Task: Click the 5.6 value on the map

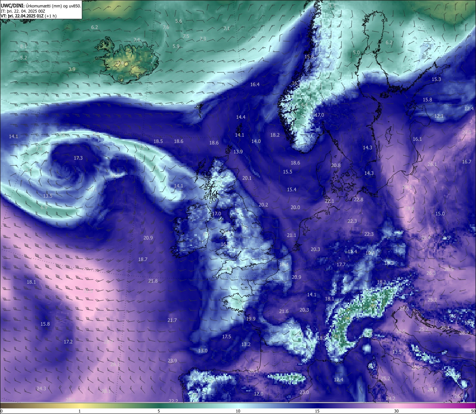Action: pyautogui.click(x=178, y=21)
